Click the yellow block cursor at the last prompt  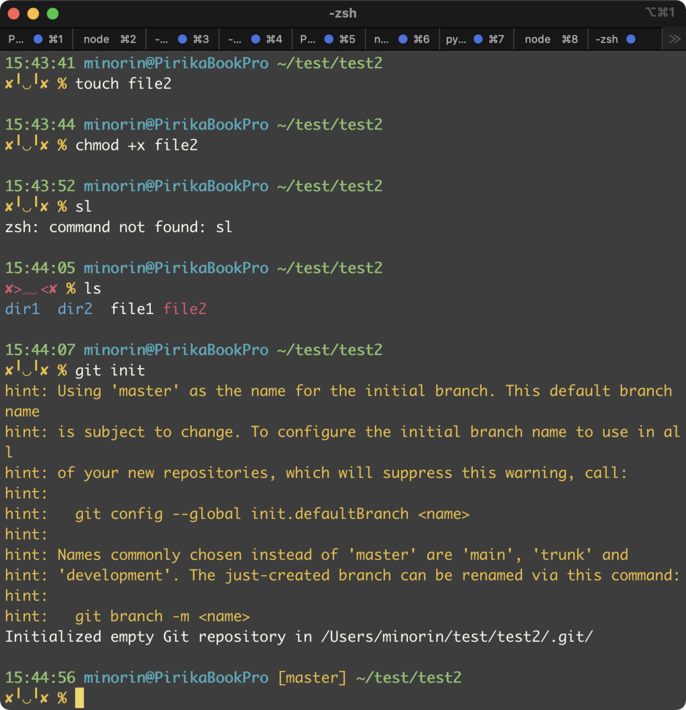pos(79,698)
